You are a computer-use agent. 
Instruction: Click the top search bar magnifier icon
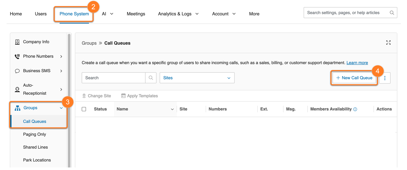point(392,13)
